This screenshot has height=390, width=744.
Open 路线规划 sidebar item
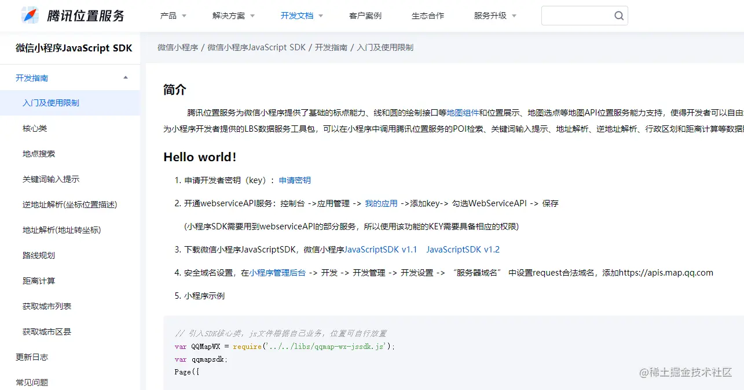[x=39, y=255]
